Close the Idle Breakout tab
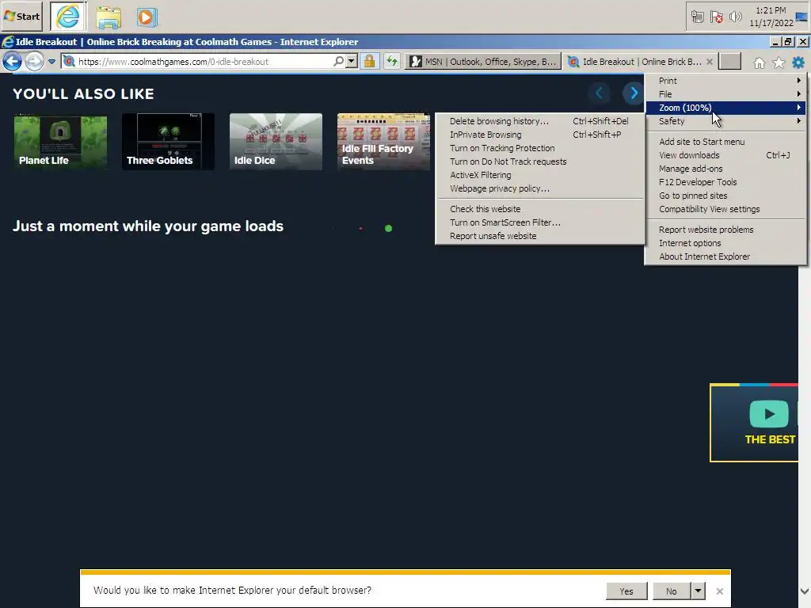The height and width of the screenshot is (608, 811). [710, 62]
